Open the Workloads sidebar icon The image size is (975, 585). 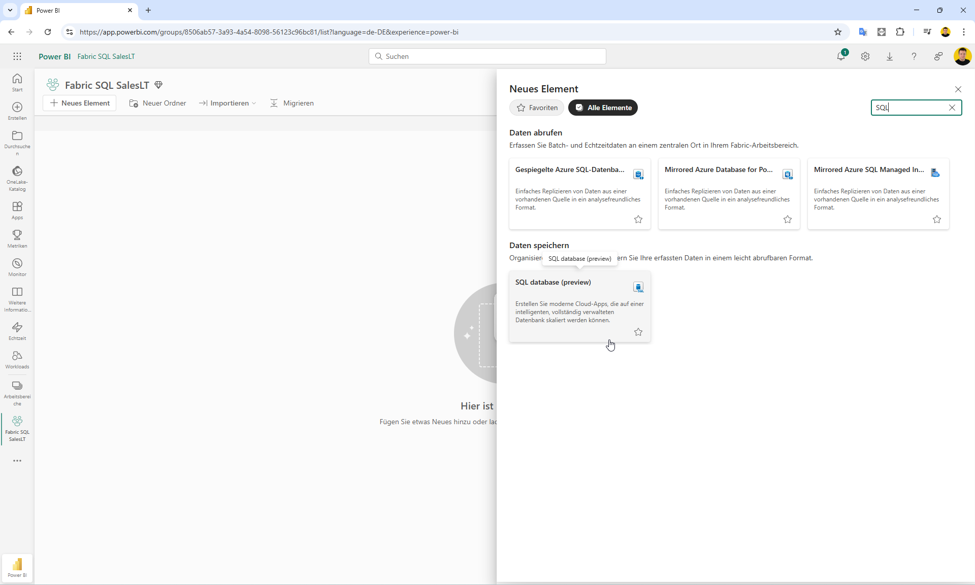click(17, 360)
